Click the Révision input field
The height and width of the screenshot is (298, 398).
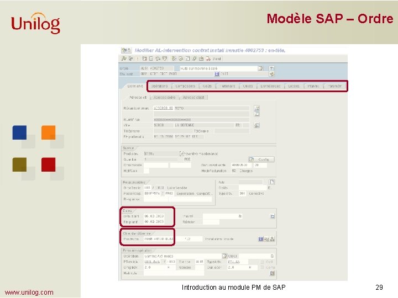tap(211, 222)
